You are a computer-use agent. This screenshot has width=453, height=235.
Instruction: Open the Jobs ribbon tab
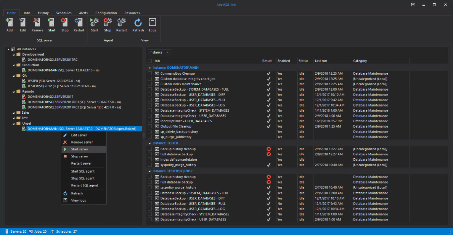27,13
